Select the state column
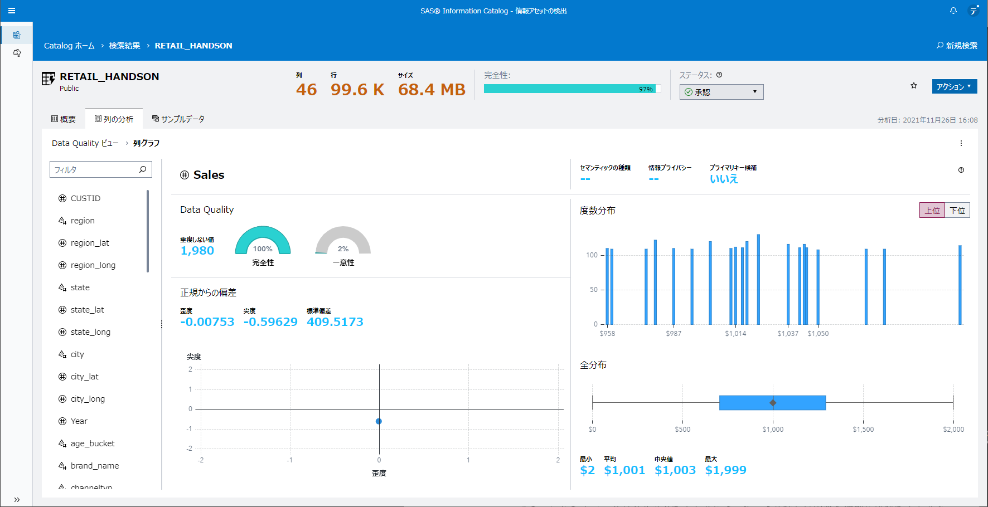Screen dimensions: 988x507 [80, 287]
